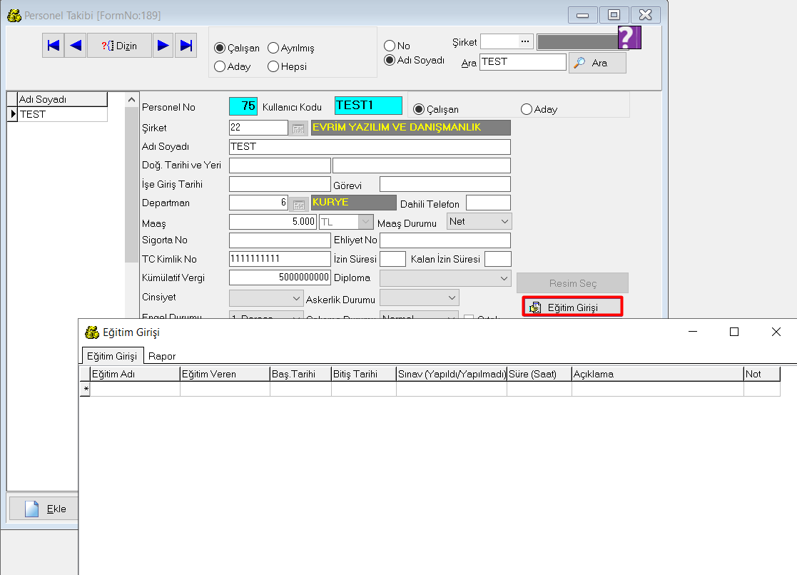Screen dimensions: 797x575
Task: Select the Eğitim Girişi tab
Action: coord(112,356)
